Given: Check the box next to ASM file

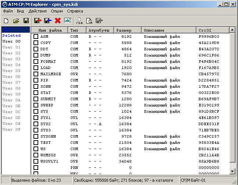Looking at the screenshot, I should (x=36, y=37).
